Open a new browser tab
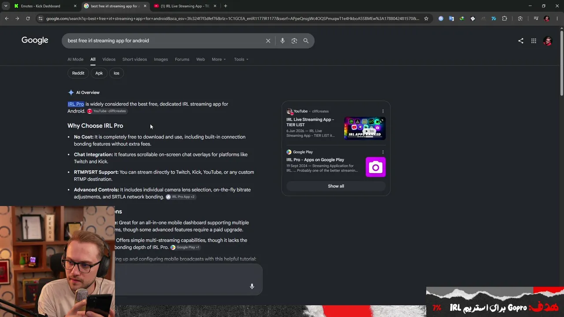Viewport: 564px width, 317px height. point(226,6)
